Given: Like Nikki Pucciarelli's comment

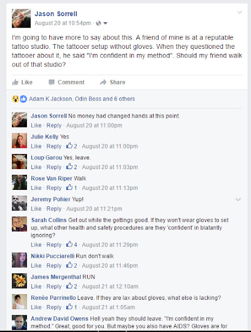Looking at the screenshot, I should tap(36, 266).
